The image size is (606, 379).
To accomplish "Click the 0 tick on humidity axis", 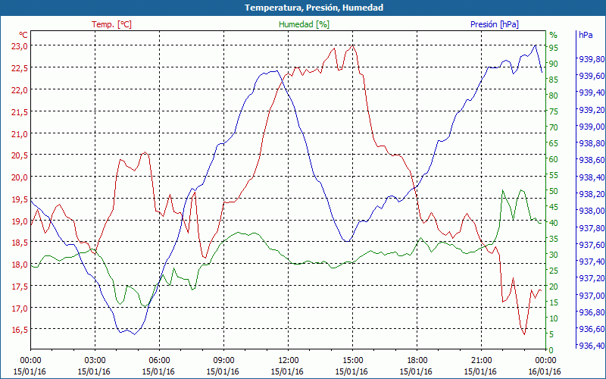I will 551,350.
